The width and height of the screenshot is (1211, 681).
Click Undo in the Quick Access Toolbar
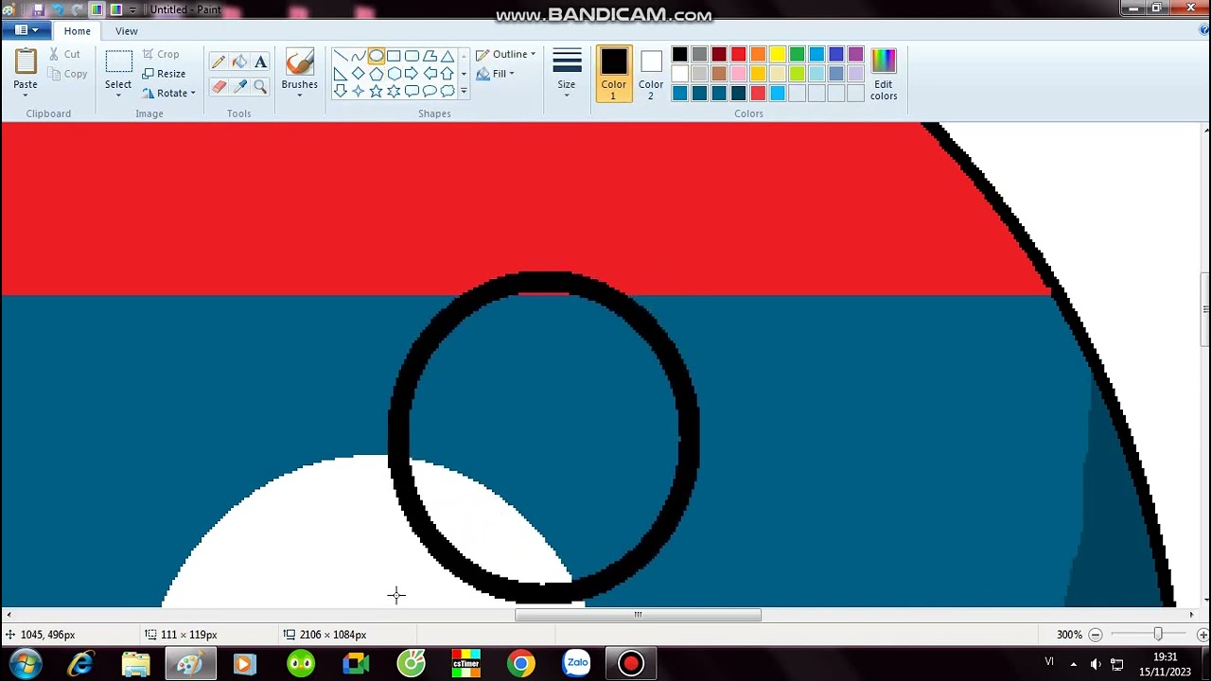coord(58,9)
